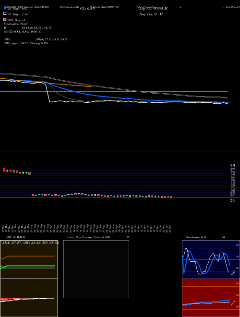Click the MACD values line in the header
Image resolution: width=240 pixels, height=317 pixels.
23,32
